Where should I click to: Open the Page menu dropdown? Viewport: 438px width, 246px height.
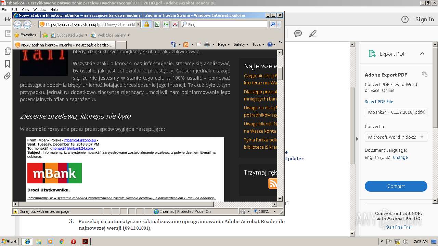pyautogui.click(x=224, y=44)
